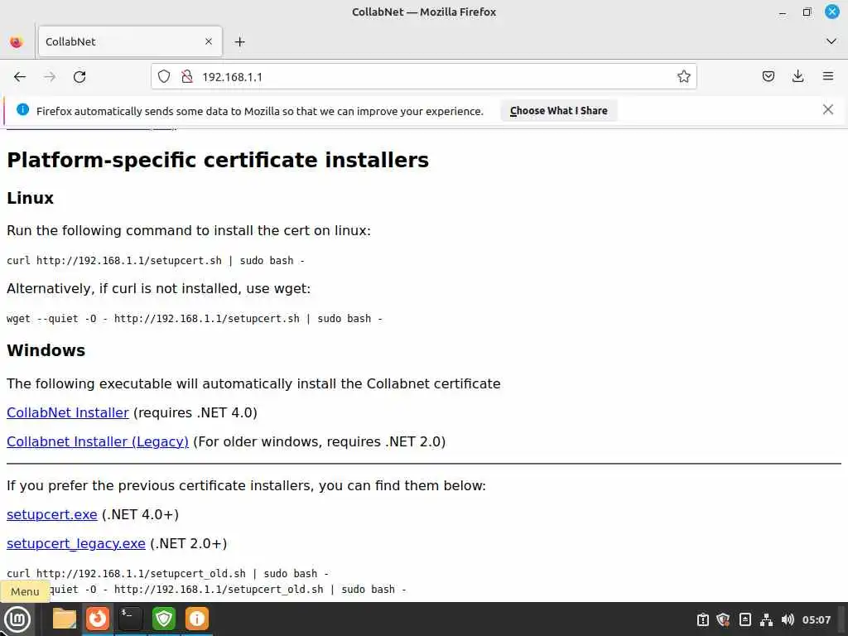Image resolution: width=848 pixels, height=636 pixels.
Task: Open a new tab
Action: 239,41
